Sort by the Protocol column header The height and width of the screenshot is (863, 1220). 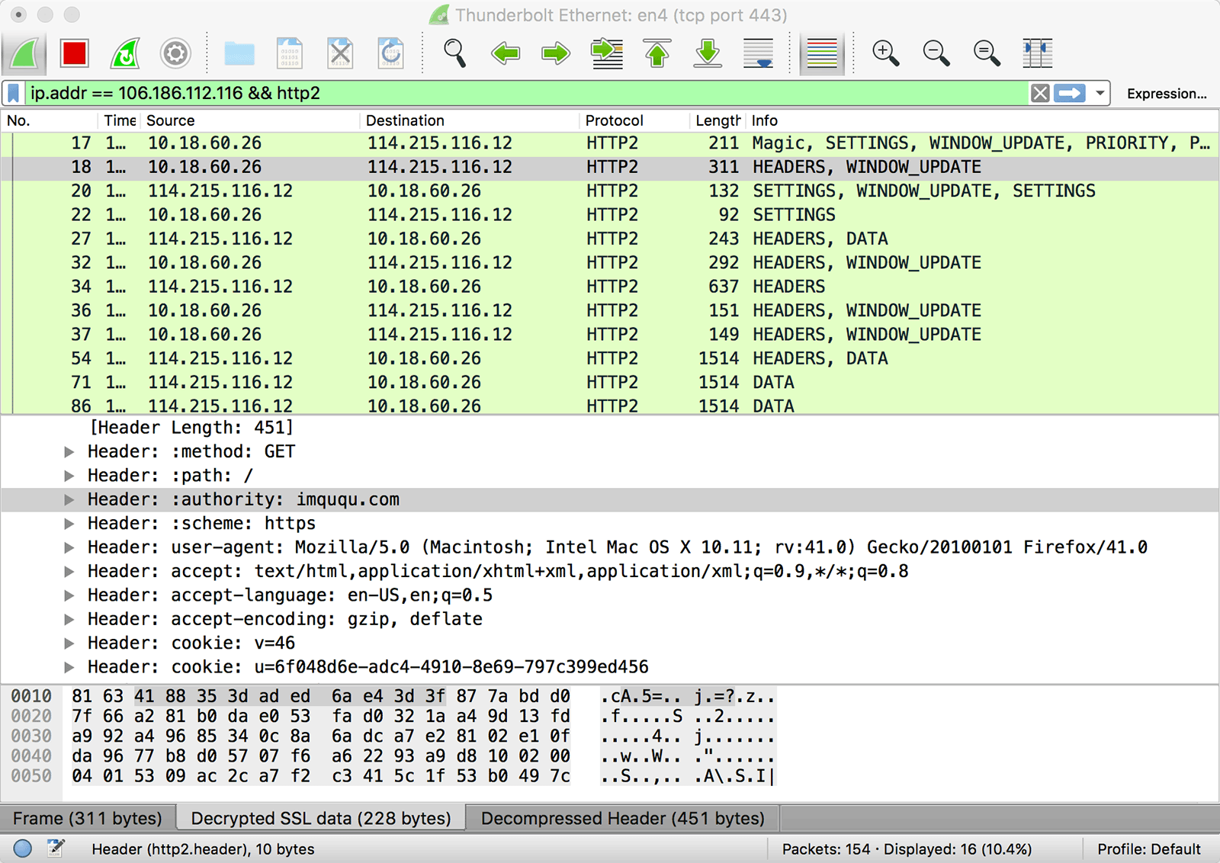pyautogui.click(x=634, y=120)
